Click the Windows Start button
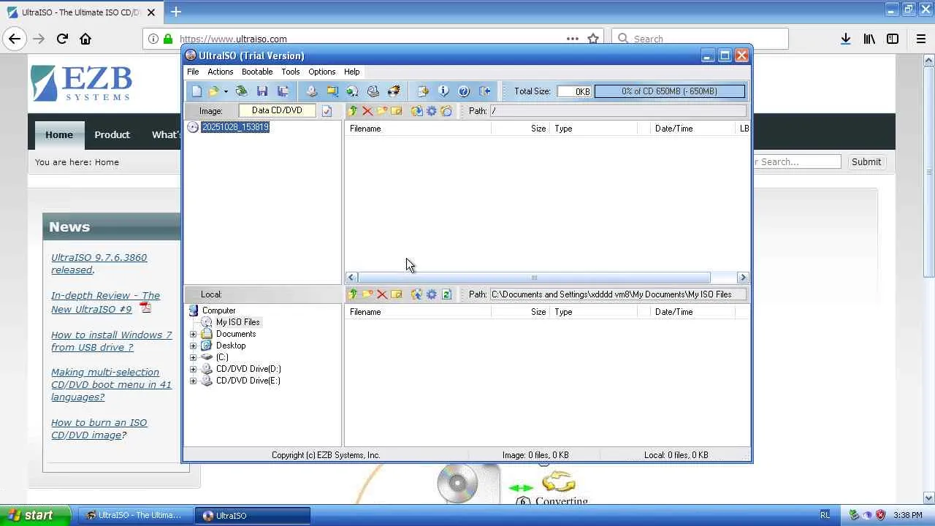The height and width of the screenshot is (526, 935). [x=36, y=515]
